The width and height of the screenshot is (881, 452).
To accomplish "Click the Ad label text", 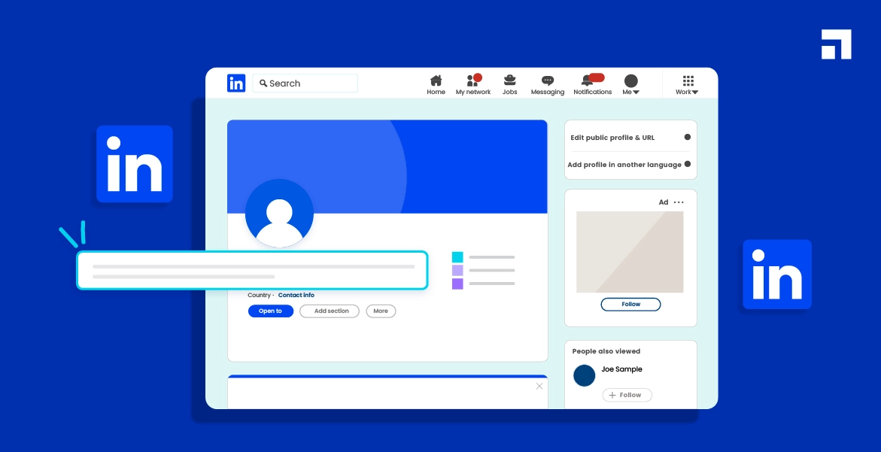I will pyautogui.click(x=664, y=202).
